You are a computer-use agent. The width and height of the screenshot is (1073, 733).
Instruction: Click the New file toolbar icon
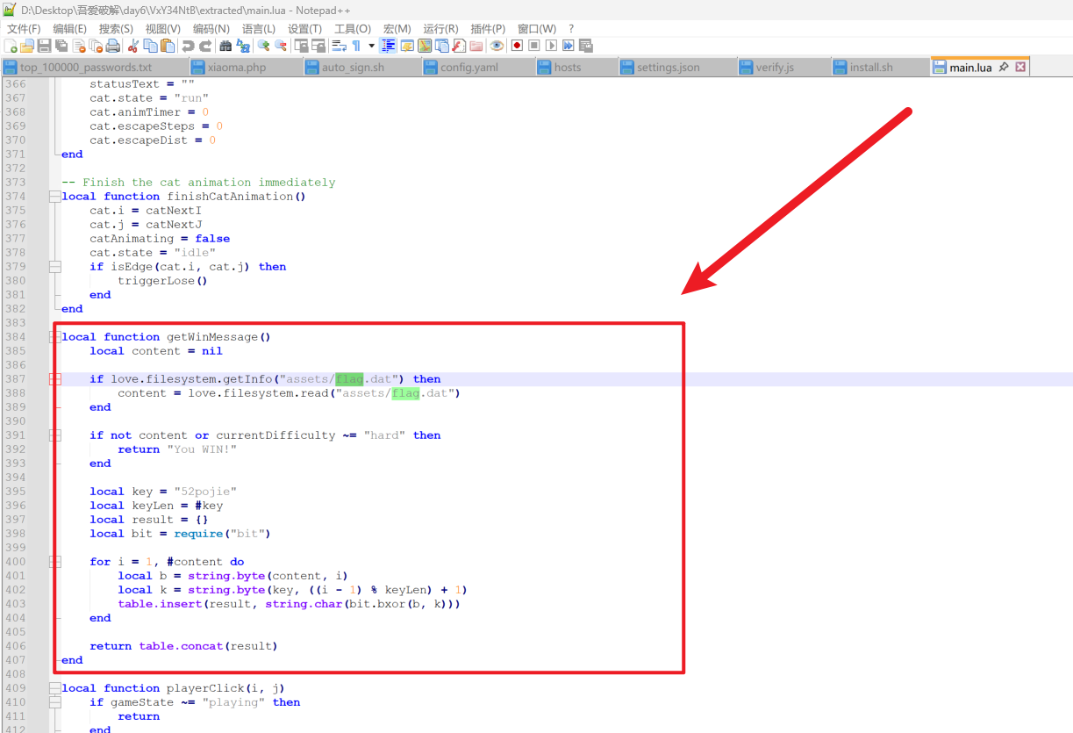click(x=11, y=46)
